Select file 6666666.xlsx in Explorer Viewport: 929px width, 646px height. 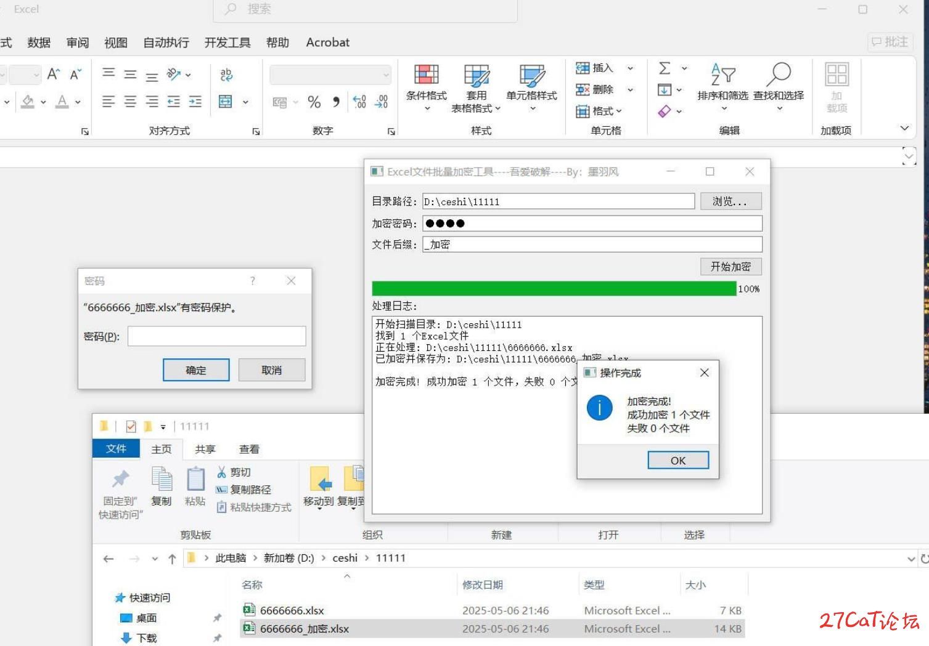tap(491, 610)
